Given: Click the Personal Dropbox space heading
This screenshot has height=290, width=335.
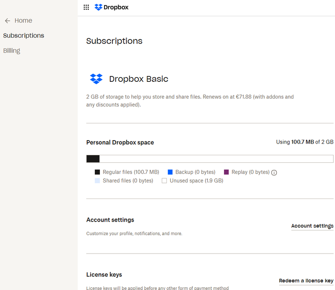Looking at the screenshot, I should 120,143.
